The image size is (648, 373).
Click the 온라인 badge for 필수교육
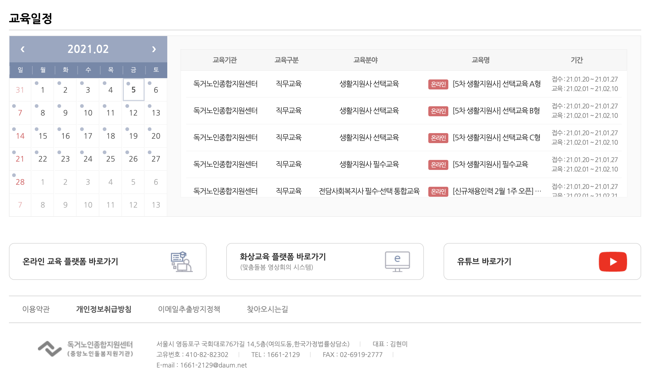(x=438, y=165)
